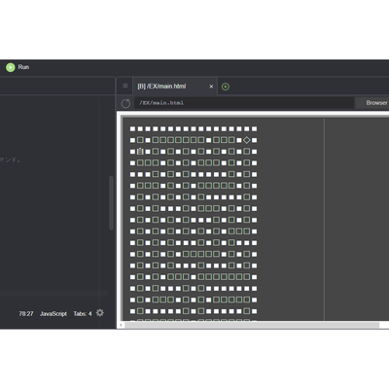This screenshot has height=389, width=389.
Task: Edit the /EX/main.html address field
Action: pyautogui.click(x=244, y=103)
